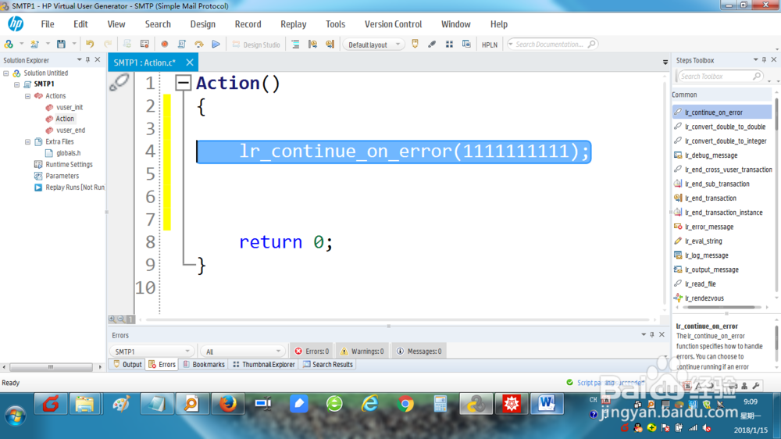Open Chrome from the Windows taskbar

405,404
